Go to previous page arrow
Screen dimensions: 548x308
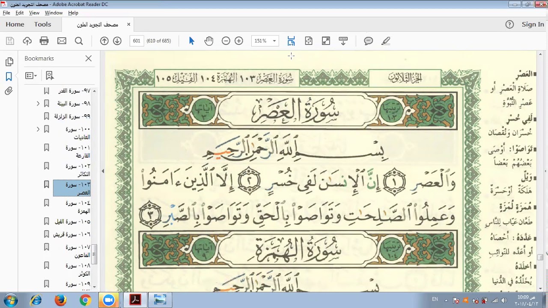tap(104, 41)
